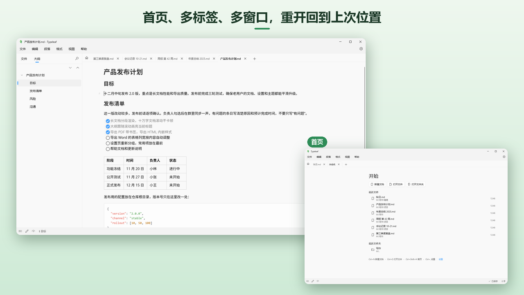This screenshot has width=524, height=295.
Task: Select 风险 in the outline
Action: [x=33, y=99]
